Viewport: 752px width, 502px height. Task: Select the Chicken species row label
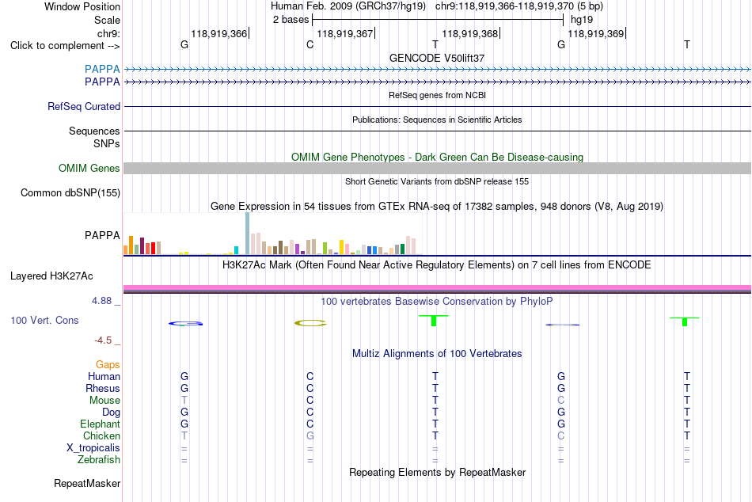tap(101, 435)
